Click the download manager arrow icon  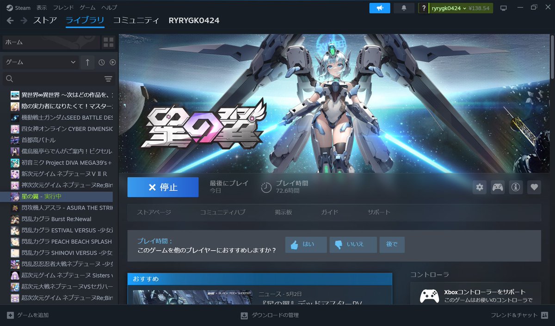coord(244,315)
